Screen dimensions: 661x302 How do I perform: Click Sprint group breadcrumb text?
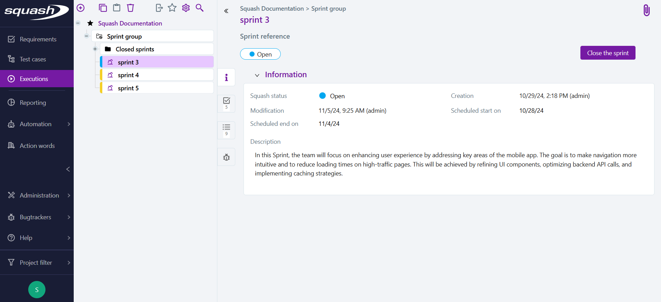coord(328,9)
